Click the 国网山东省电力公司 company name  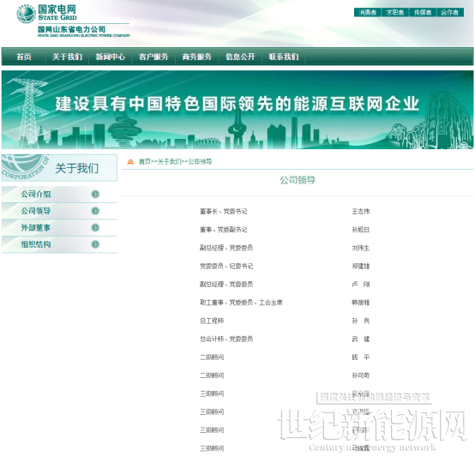pos(72,29)
